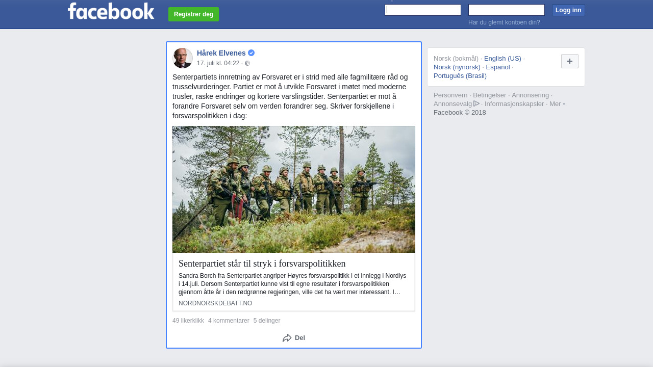Expand the Mer dropdown in the footer

pos(557,104)
